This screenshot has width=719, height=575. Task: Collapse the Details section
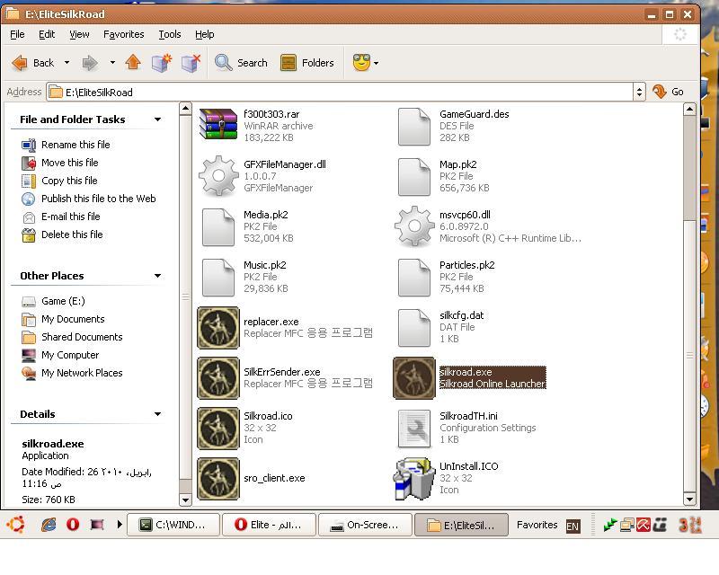click(158, 414)
